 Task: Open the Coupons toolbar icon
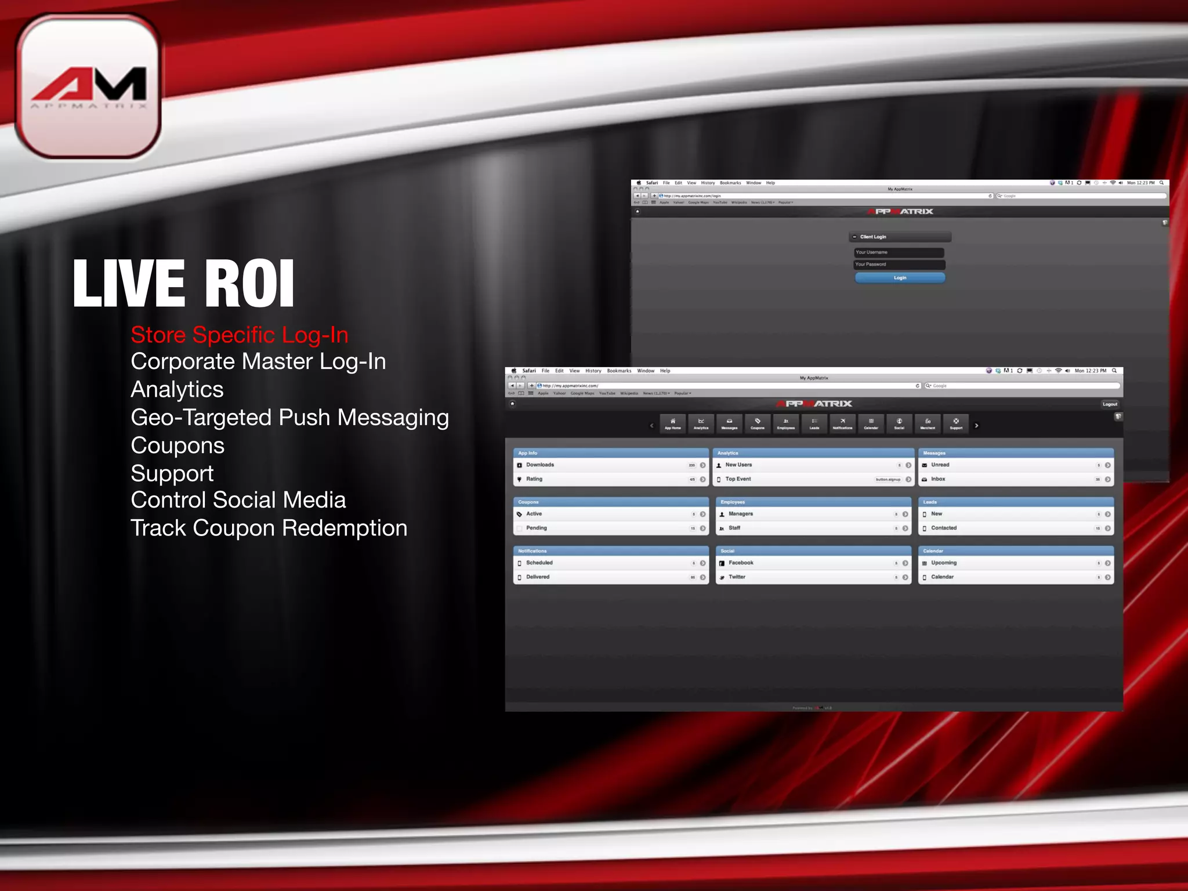point(758,424)
